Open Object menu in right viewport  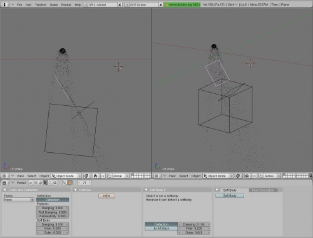pos(196,176)
